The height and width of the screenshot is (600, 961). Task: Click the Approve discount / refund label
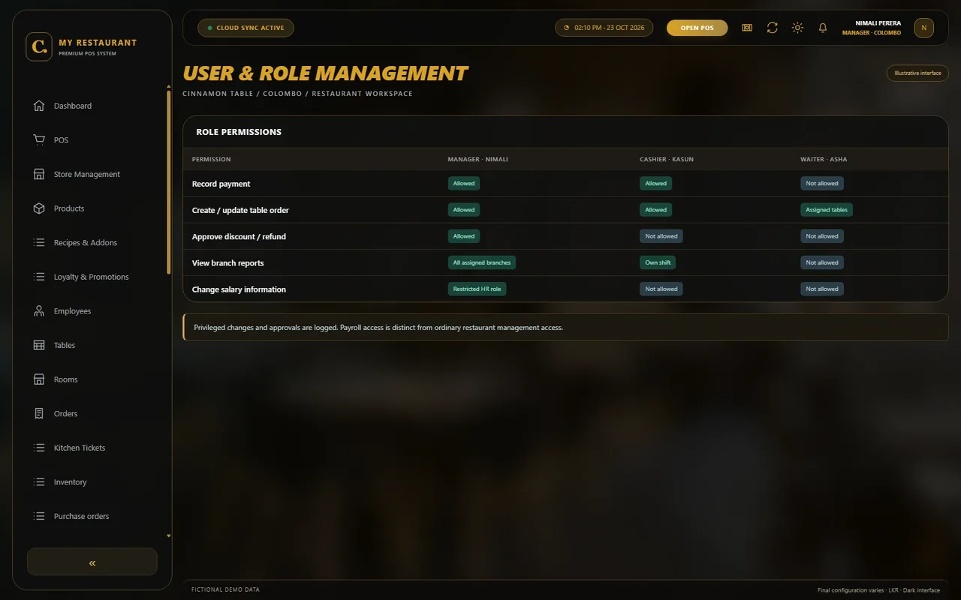pyautogui.click(x=239, y=236)
